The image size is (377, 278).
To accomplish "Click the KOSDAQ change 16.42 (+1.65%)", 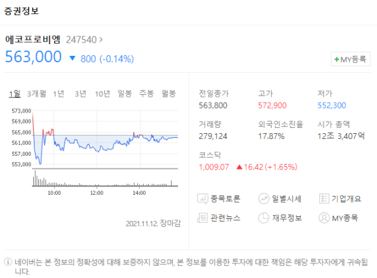I will pos(271,167).
